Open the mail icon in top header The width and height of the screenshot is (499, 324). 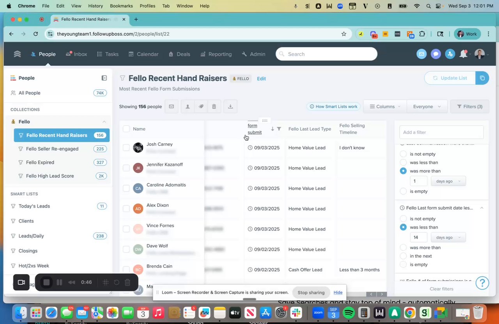coord(421,54)
